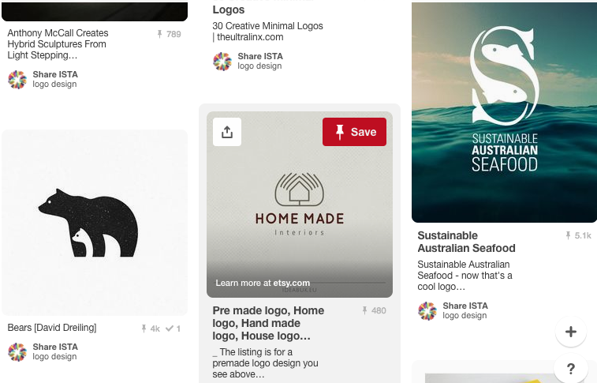Open the bear logo image pin
The width and height of the screenshot is (597, 383).
click(95, 223)
